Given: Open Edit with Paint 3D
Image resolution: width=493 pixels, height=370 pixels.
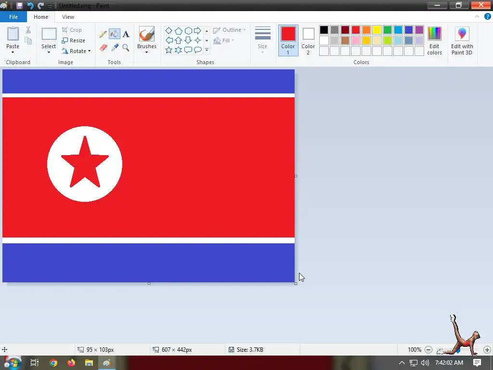Looking at the screenshot, I should point(462,41).
